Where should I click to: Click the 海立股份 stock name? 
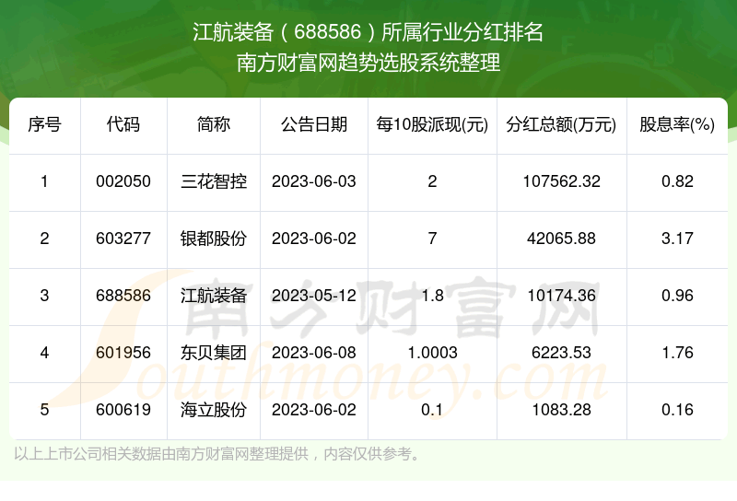pos(214,410)
